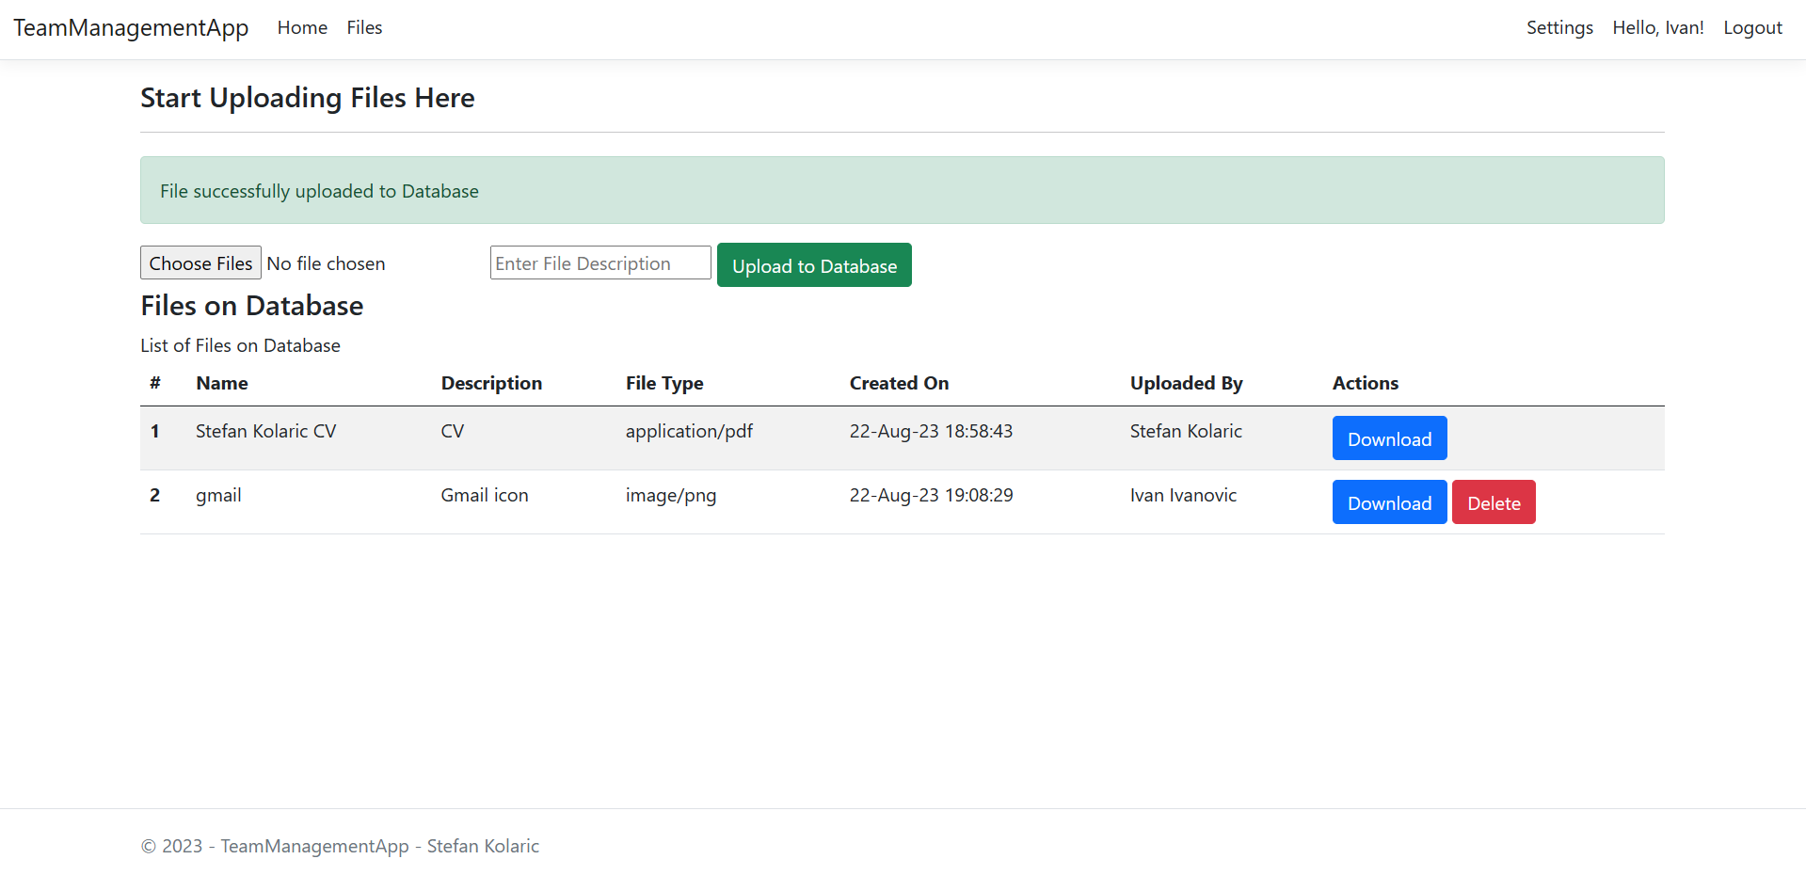
Task: Delete the gmail file entry
Action: 1493,501
